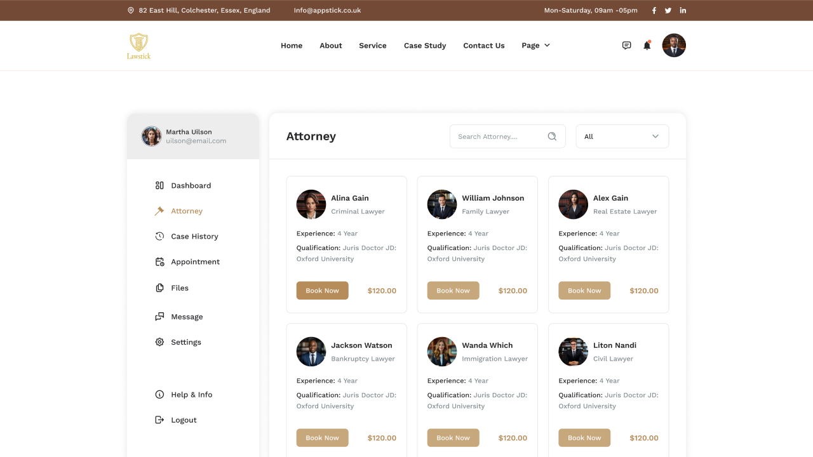Screen dimensions: 813x457
Task: Click the Lawstick logo
Action: [x=138, y=45]
